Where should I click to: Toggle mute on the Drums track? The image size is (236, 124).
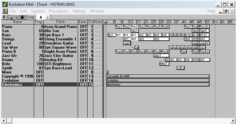[98, 60]
